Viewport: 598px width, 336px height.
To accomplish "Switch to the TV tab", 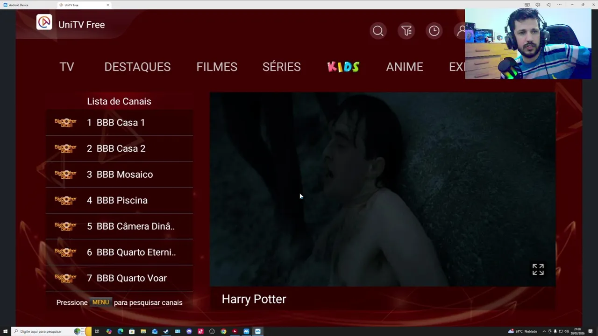I will point(67,67).
